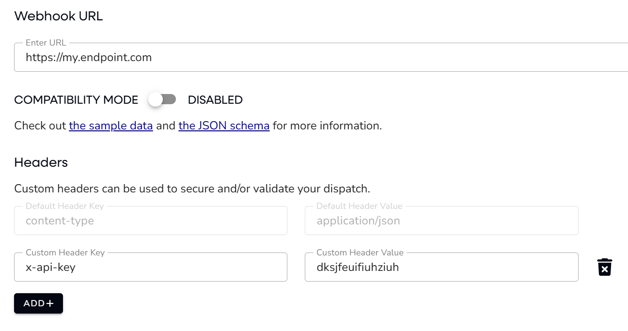Click the 'Custom Header Key' floating label
The height and width of the screenshot is (331, 628).
[65, 252]
